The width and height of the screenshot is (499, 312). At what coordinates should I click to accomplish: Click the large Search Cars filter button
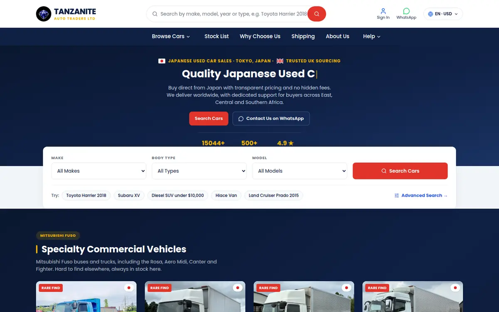(400, 171)
